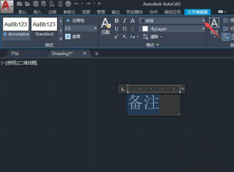Toggle Superscript formatting

117,37
